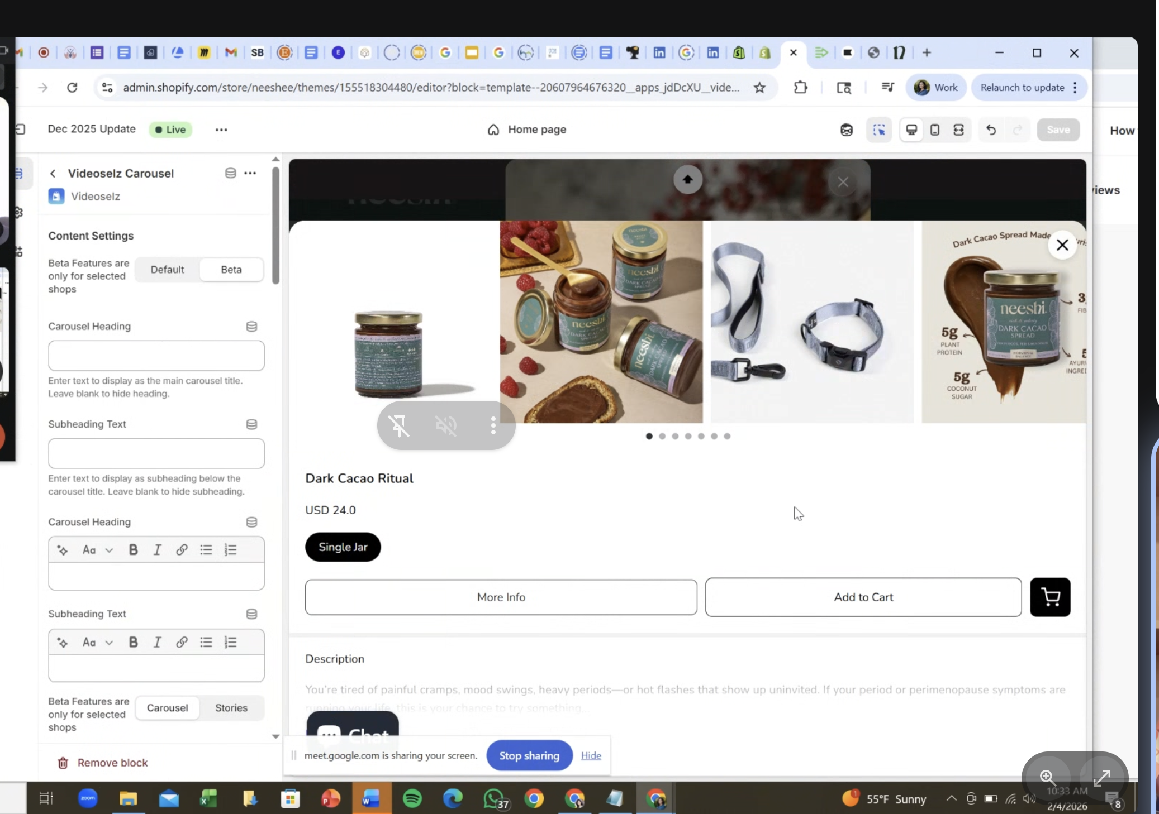This screenshot has width=1159, height=814.
Task: Undo last editor change
Action: coord(991,130)
